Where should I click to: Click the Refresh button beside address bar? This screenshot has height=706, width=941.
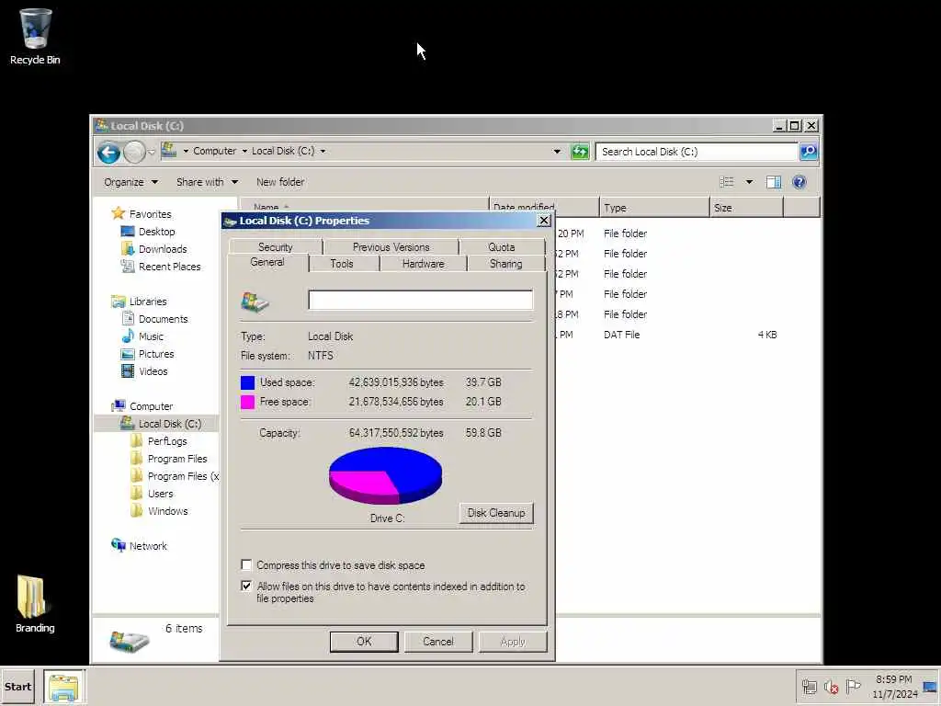coord(580,152)
